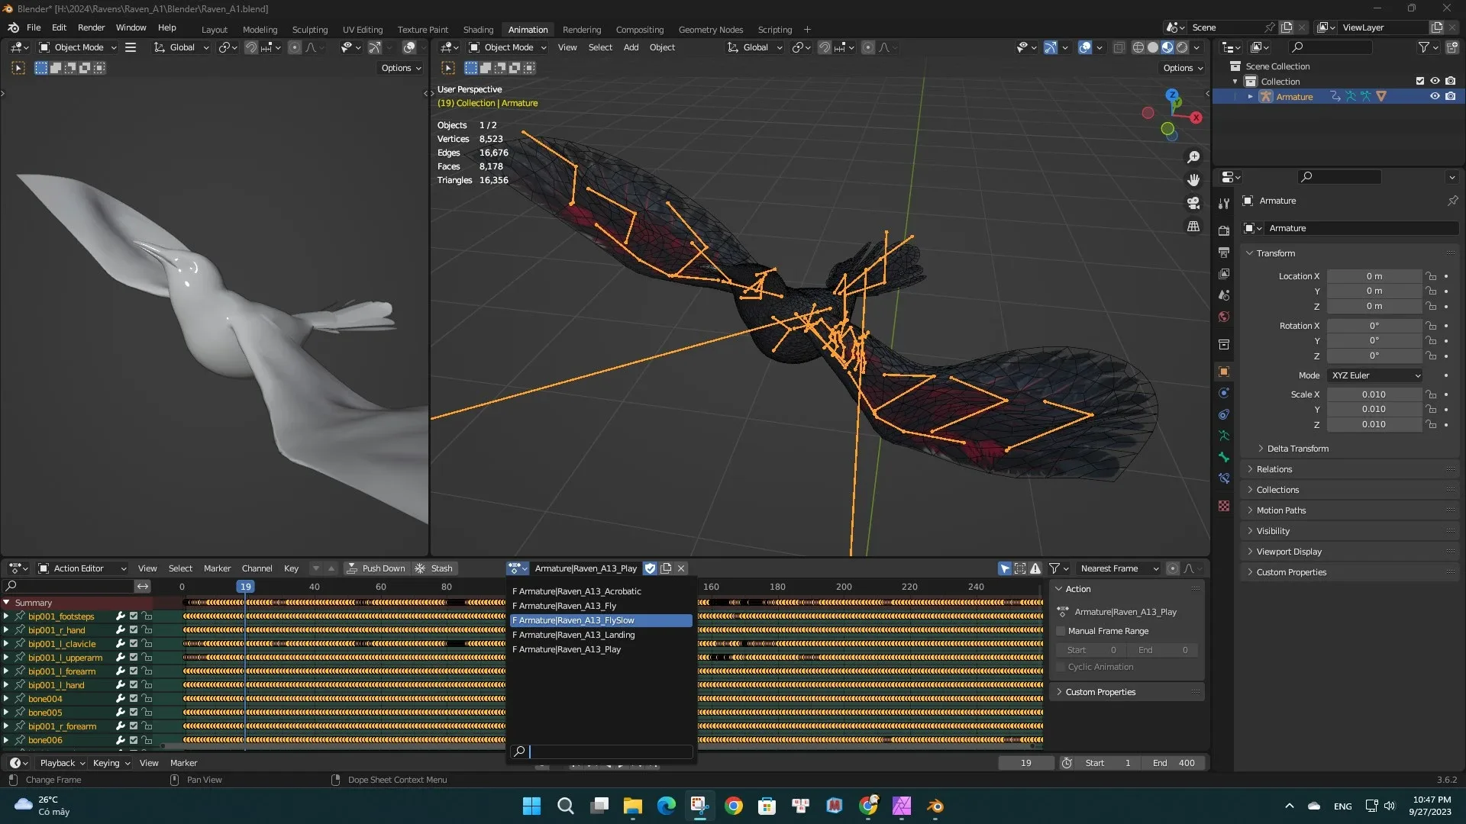The width and height of the screenshot is (1466, 824).
Task: Open XYZ Euler rotation mode dropdown
Action: click(1375, 375)
